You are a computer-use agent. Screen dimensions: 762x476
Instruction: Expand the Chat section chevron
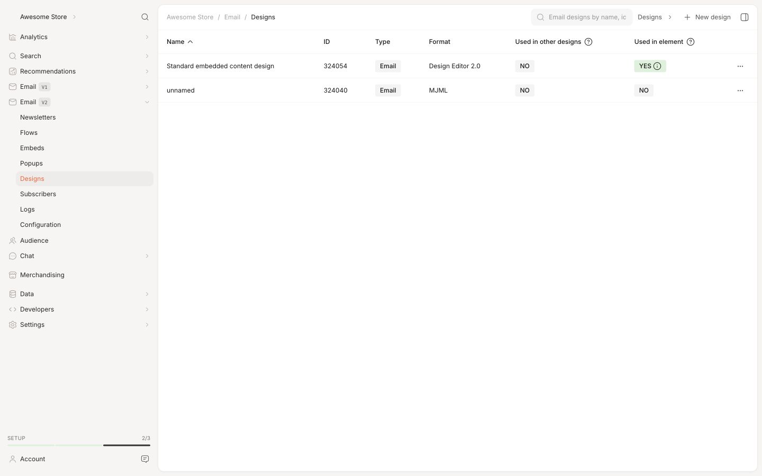click(x=147, y=256)
